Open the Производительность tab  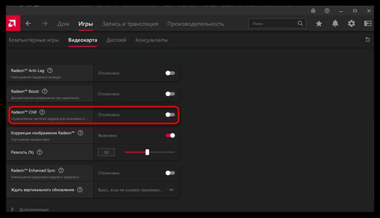196,24
